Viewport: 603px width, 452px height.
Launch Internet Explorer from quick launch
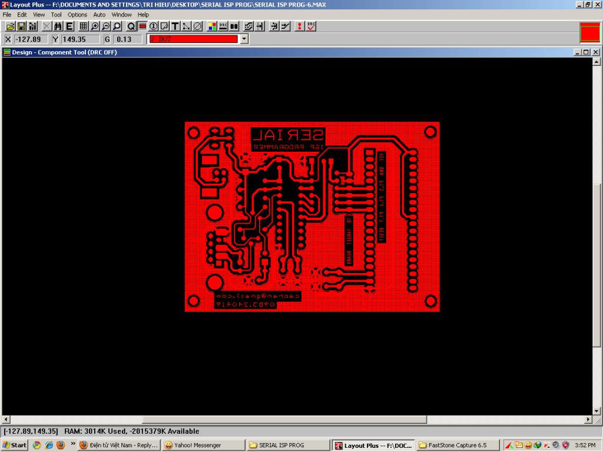tap(49, 445)
